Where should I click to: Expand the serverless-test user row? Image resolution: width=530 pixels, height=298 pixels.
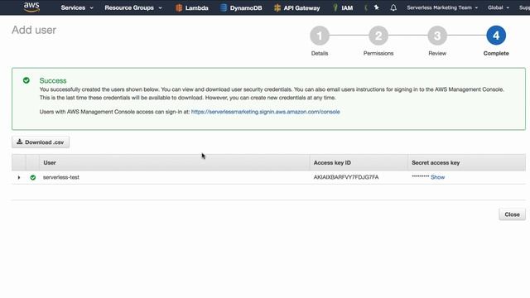(x=19, y=177)
